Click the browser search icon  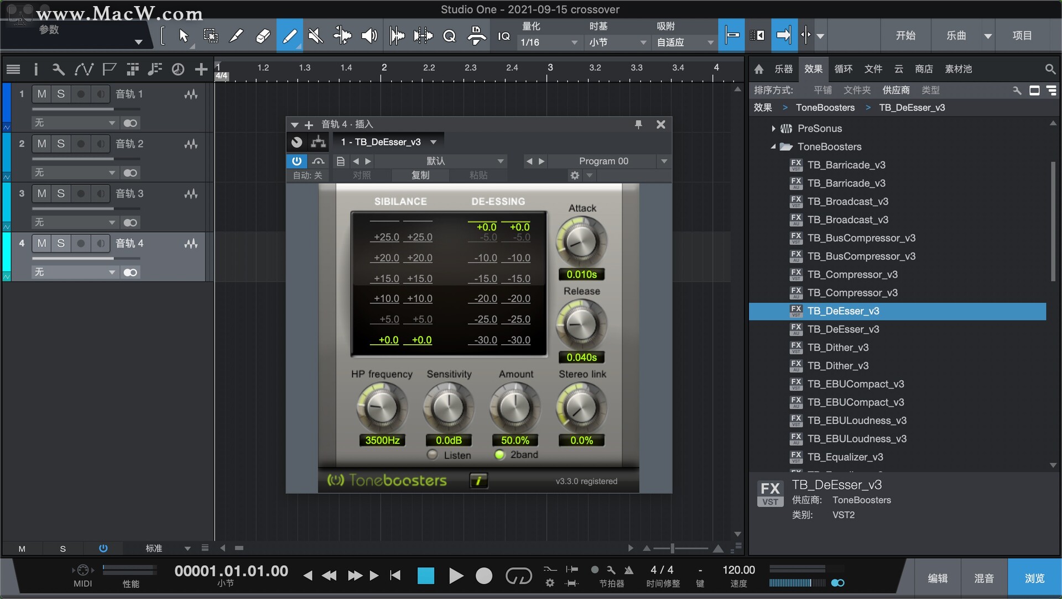(1050, 69)
